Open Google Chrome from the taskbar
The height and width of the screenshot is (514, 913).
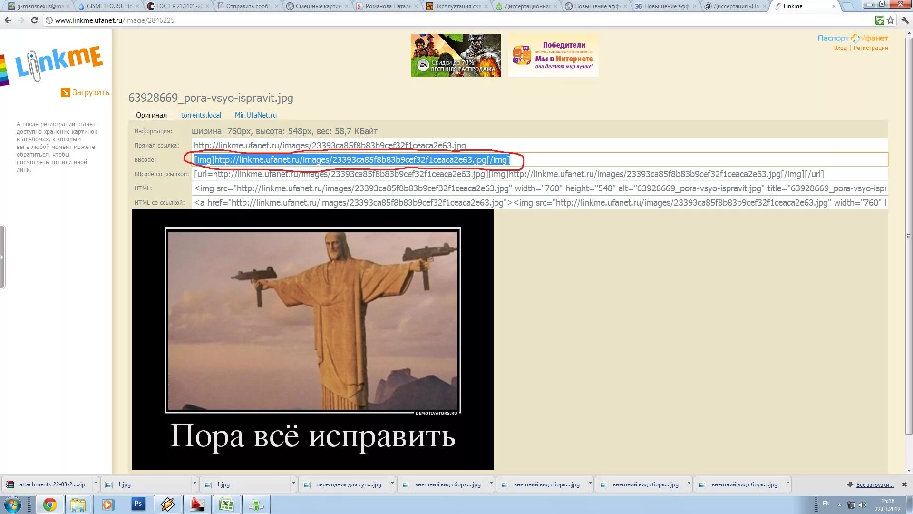click(49, 504)
